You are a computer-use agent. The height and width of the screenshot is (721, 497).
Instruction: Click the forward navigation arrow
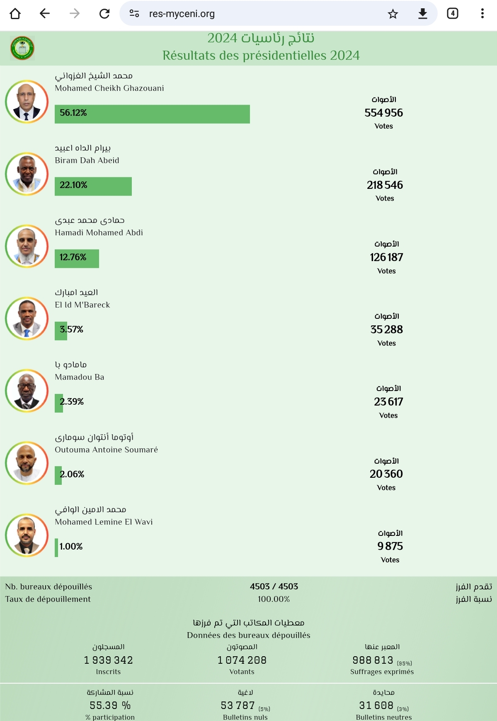pos(75,14)
